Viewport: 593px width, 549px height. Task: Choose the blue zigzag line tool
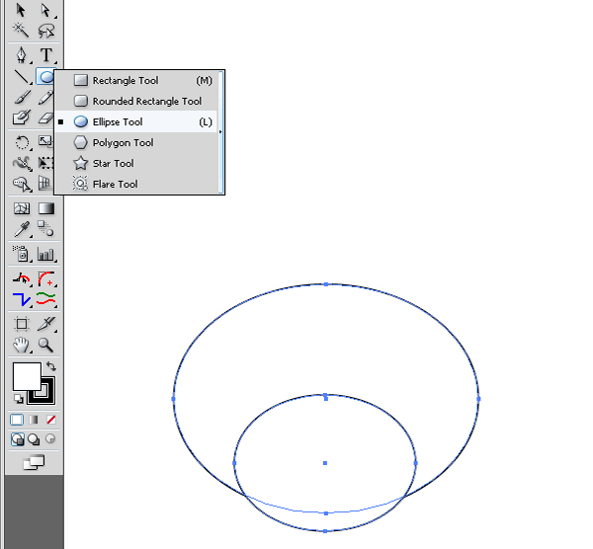22,299
